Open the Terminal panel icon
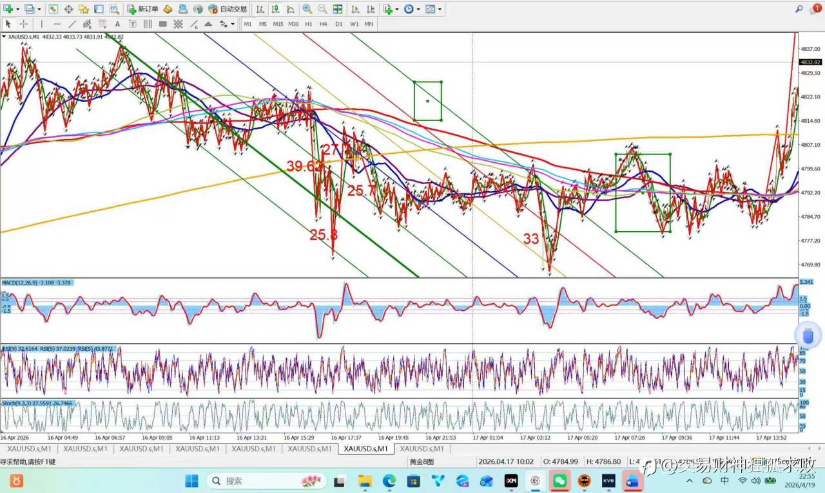 click(99, 9)
